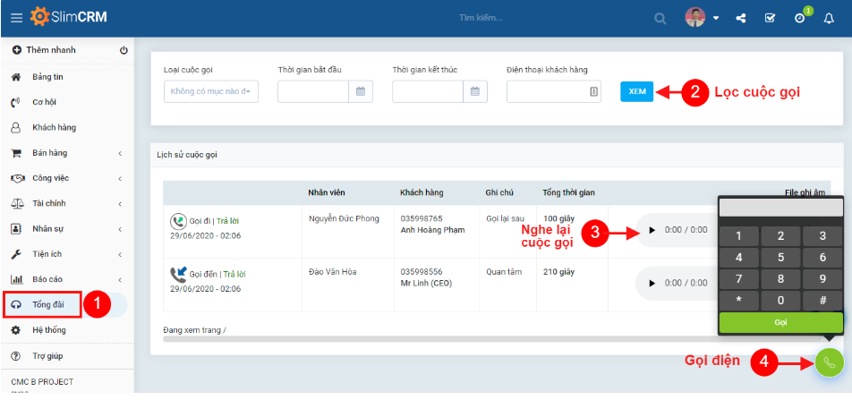852x400 pixels.
Task: Click the Điện thoại khách hàng input
Action: coord(554,92)
